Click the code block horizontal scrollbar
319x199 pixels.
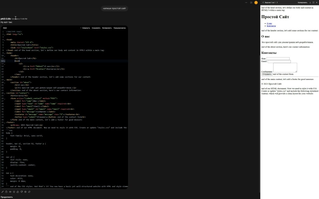[x=33, y=189]
